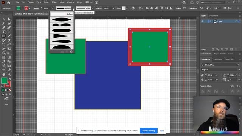Viewport: 242px width, 136px height.
Task: Select the Rectangle tool in toolbox
Action: [x=4, y=36]
